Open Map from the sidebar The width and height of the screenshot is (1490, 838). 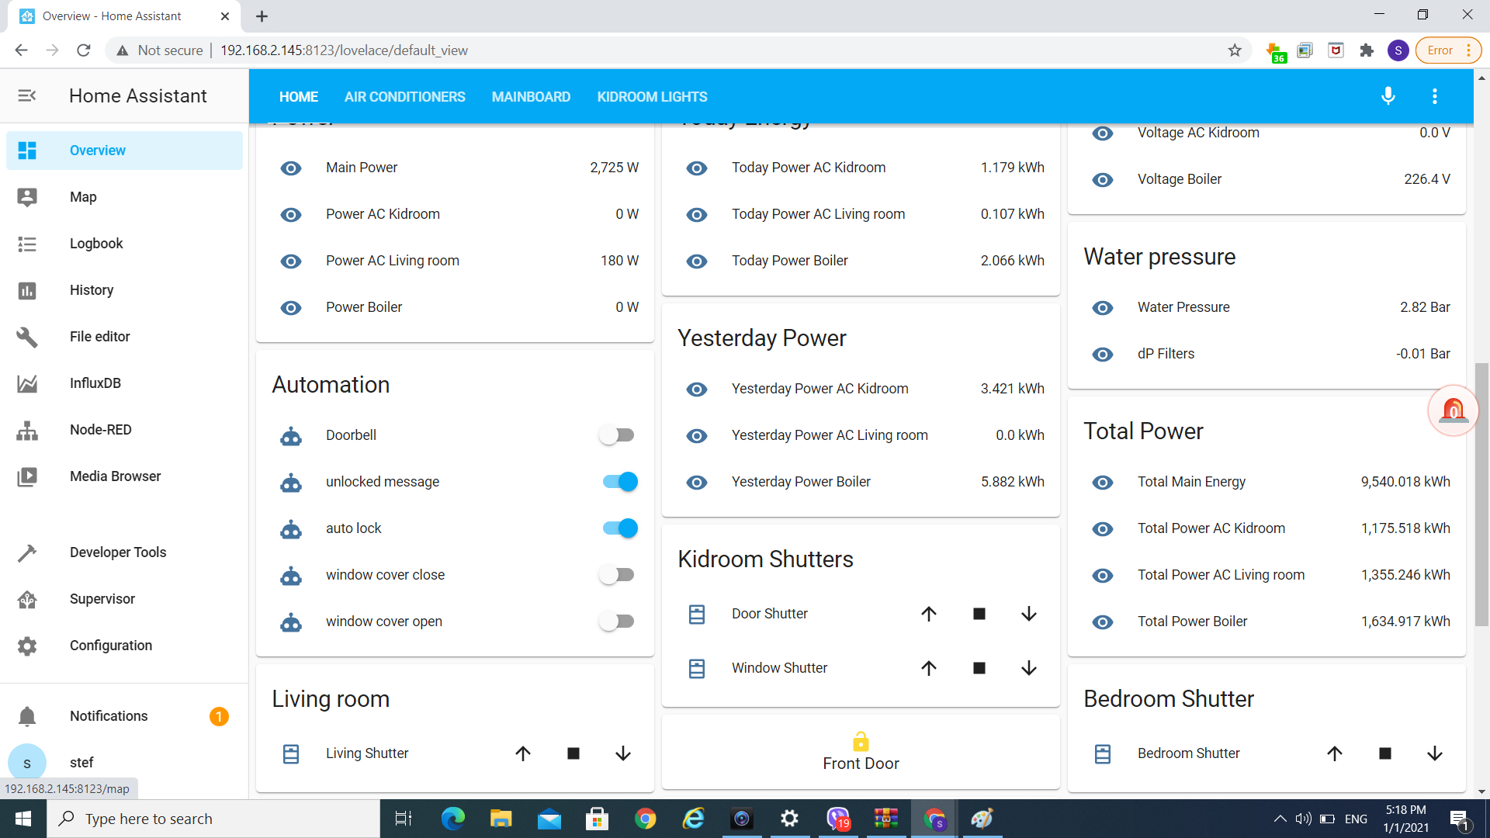(124, 197)
